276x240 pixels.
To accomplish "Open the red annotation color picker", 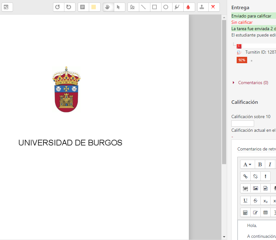I will tap(189, 7).
